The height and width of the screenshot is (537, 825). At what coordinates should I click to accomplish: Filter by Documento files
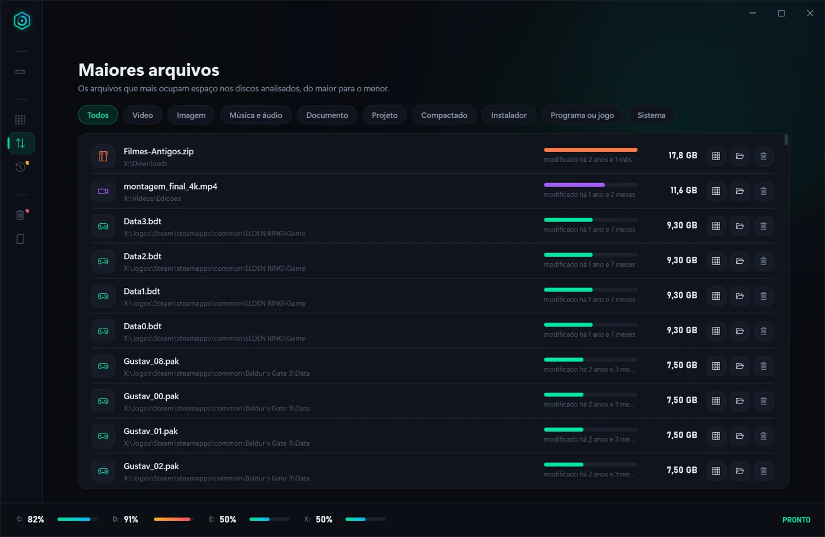click(x=327, y=115)
